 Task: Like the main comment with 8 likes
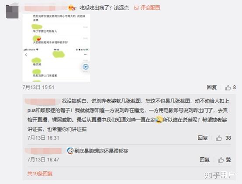(230, 88)
